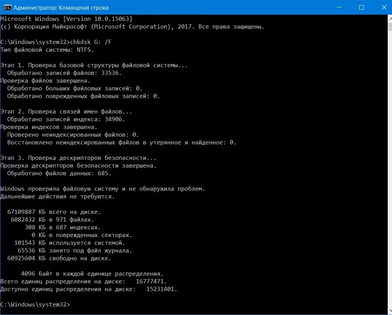The height and width of the screenshot is (315, 392).
Task: Click 'Проверка файлов завершена.' line
Action: (45, 81)
